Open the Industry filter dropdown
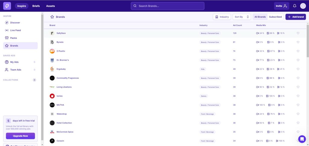The height and width of the screenshot is (146, 309). coord(222,17)
